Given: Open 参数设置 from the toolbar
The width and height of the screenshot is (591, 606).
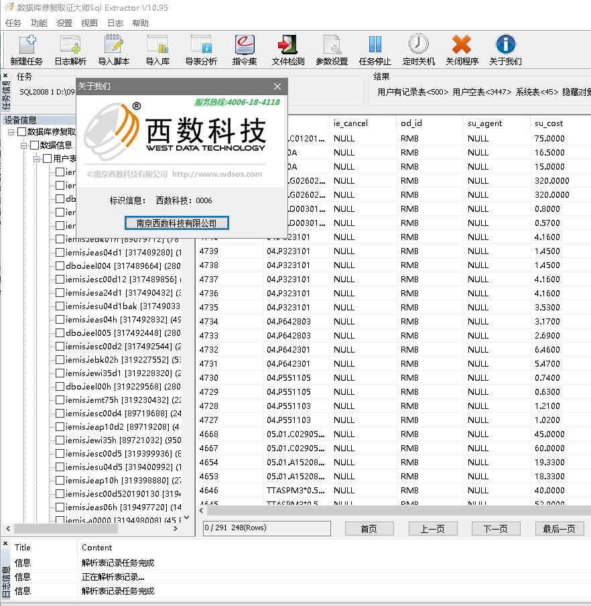Looking at the screenshot, I should pyautogui.click(x=332, y=50).
